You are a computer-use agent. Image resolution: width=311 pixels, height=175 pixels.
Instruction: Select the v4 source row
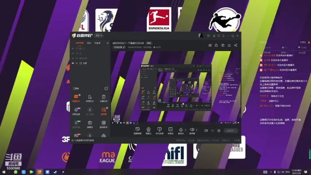tap(90, 53)
